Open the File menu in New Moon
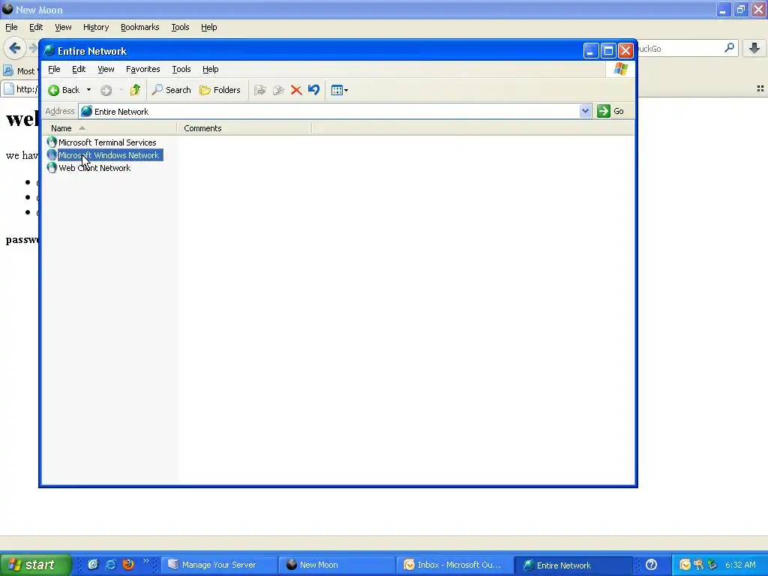Viewport: 768px width, 576px height. (x=11, y=28)
